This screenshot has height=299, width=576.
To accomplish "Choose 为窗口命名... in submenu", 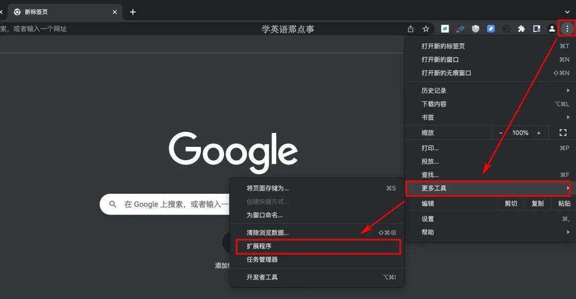I will pos(317,215).
